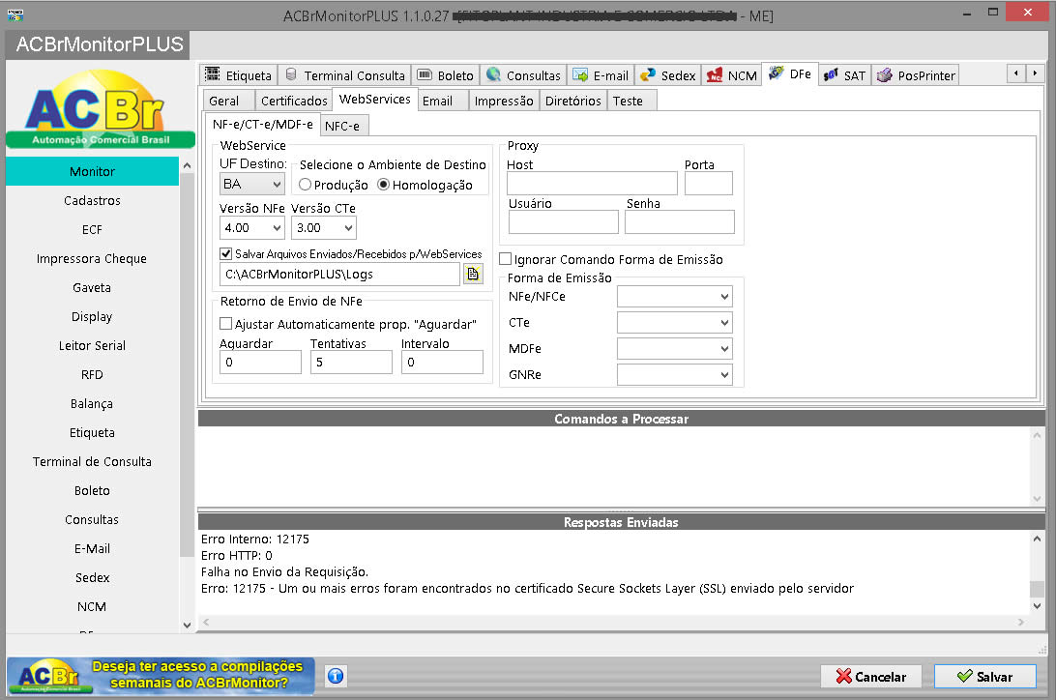1056x700 pixels.
Task: Click the Proxy Senha input field
Action: [680, 222]
